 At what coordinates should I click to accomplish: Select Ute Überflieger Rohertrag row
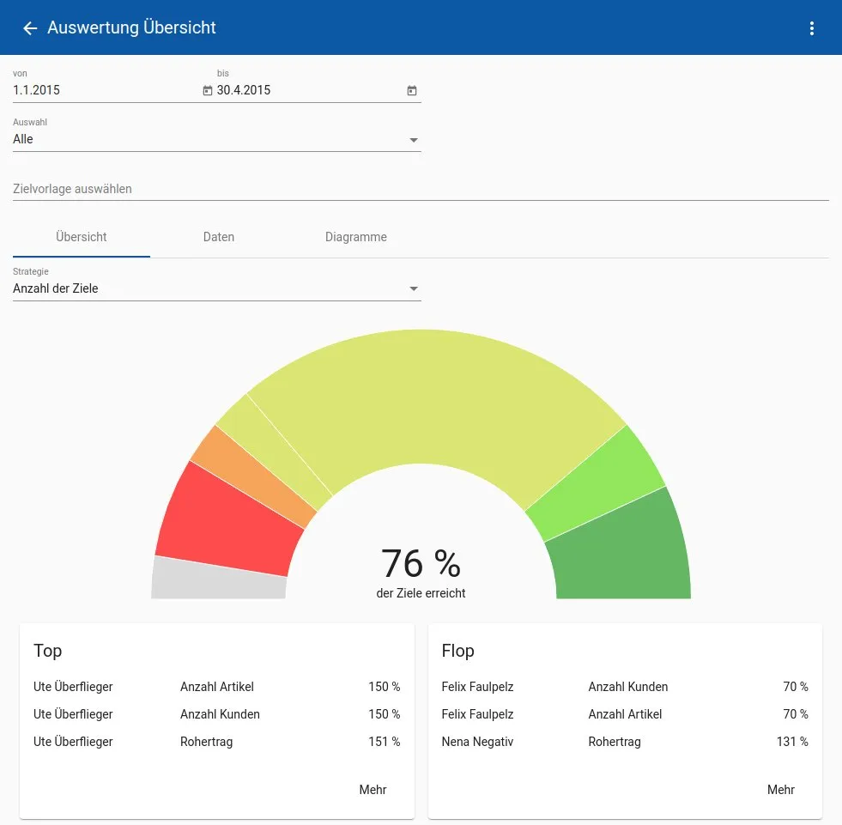(x=216, y=742)
